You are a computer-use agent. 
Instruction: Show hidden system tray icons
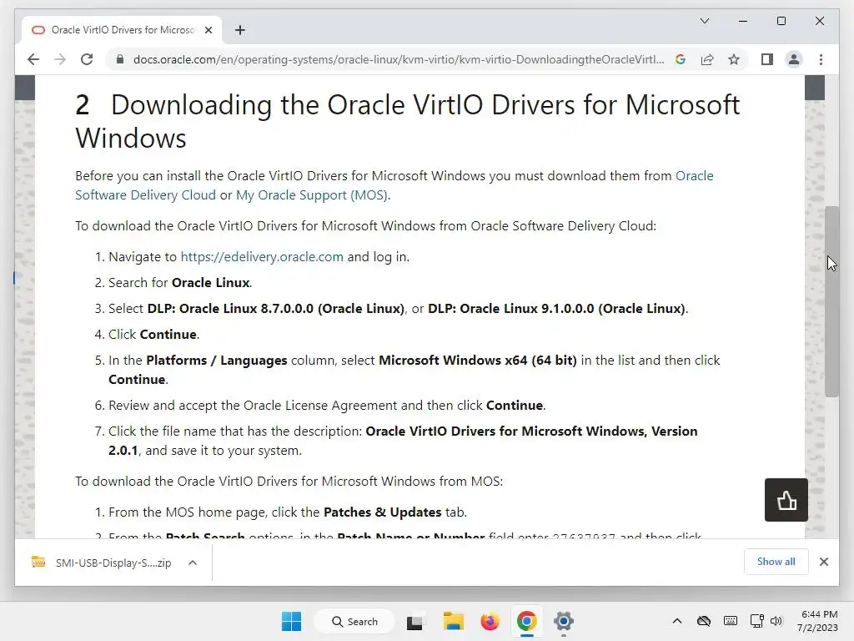(x=677, y=621)
